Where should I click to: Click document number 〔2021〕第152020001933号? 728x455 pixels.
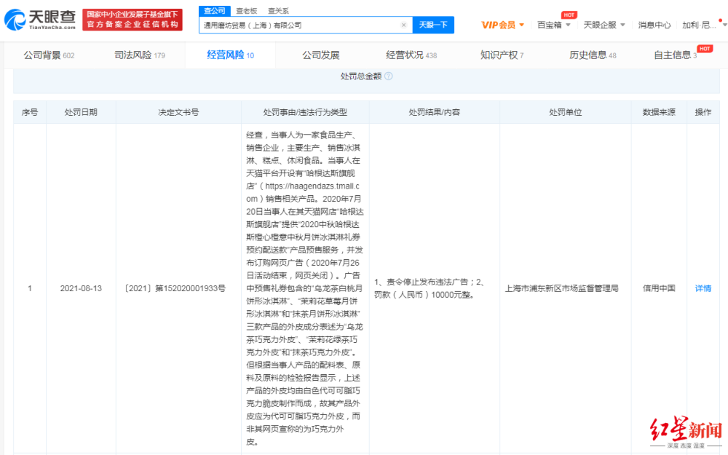tap(175, 288)
